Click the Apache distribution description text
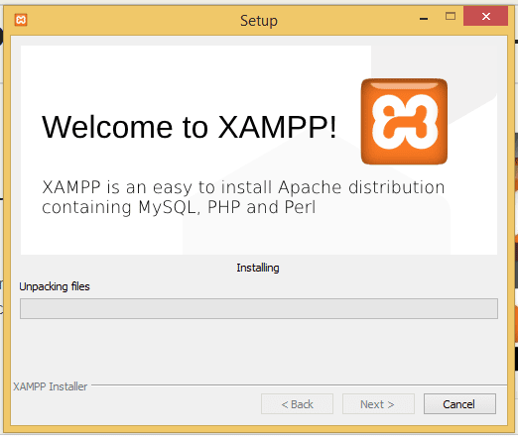518x438 pixels. click(243, 197)
